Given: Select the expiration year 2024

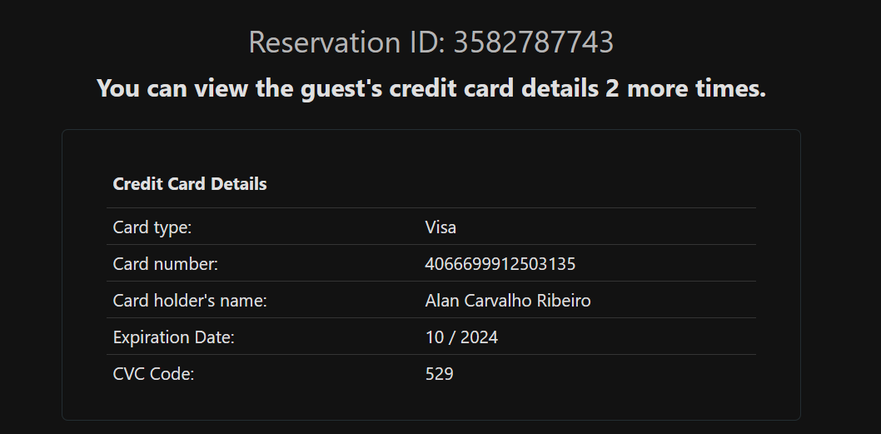Looking at the screenshot, I should click(x=480, y=337).
